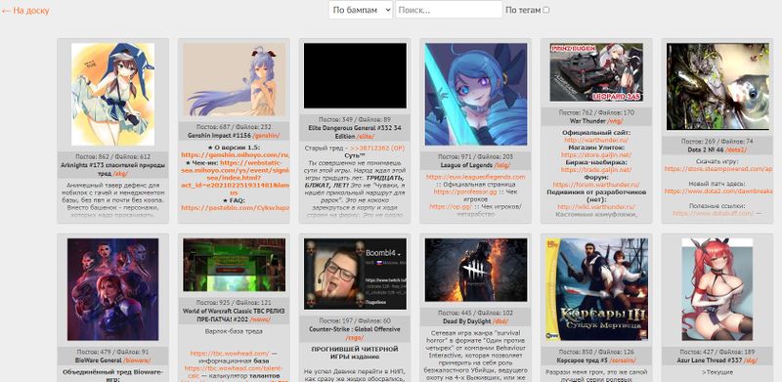Open the forum.warthunder.ru link
This screenshot has height=382, width=782.
[596, 185]
